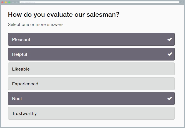Click the green maximize window dot
The width and height of the screenshot is (185, 128).
(x=9, y=2)
